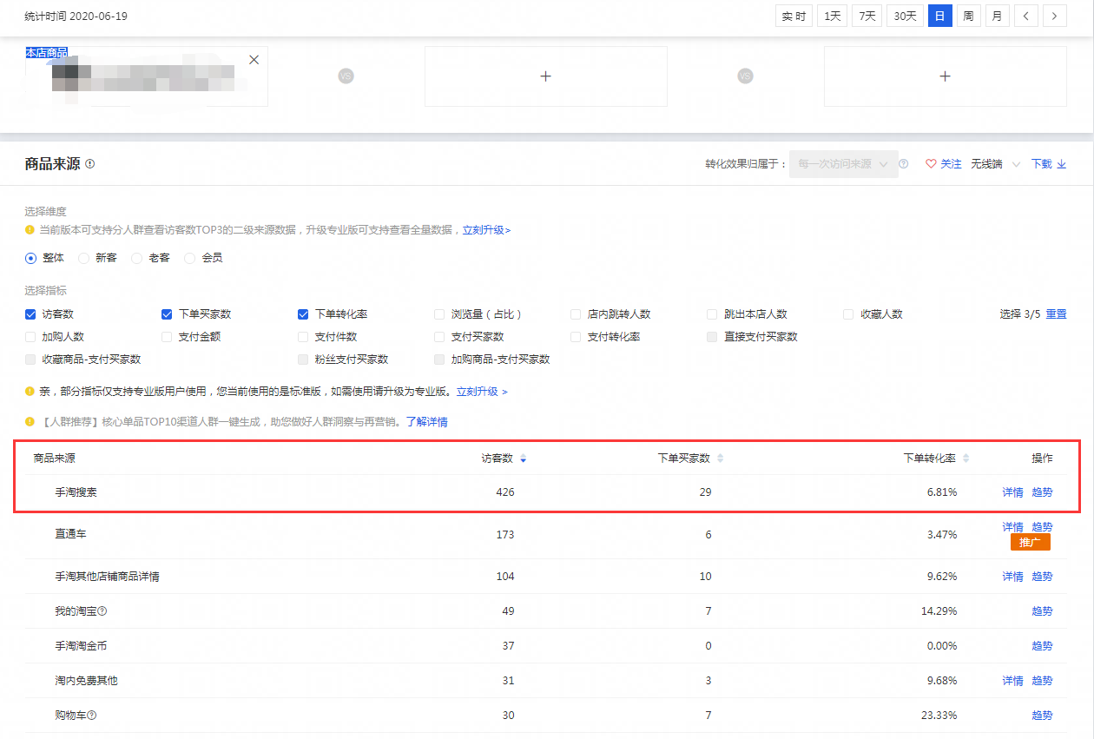The image size is (1094, 739).
Task: Open the 每一次访问来源 dropdown
Action: 843,163
